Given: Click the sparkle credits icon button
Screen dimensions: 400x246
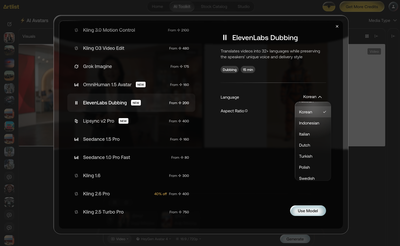Looking at the screenshot, I should [329, 7].
